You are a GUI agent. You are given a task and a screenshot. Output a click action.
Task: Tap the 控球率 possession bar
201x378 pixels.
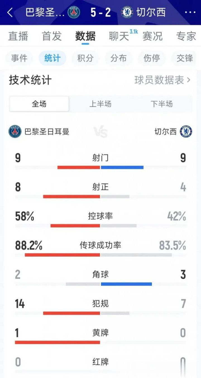100,225
